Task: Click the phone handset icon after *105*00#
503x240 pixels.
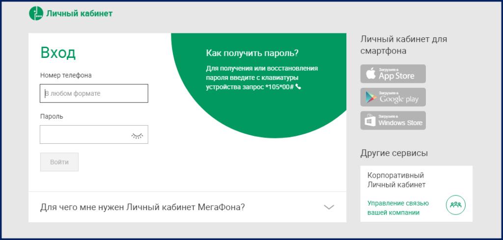Action: [298, 87]
